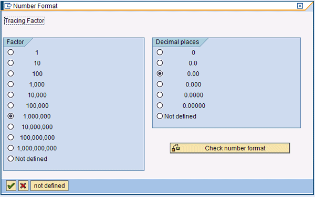Close the Number Format dialog
This screenshot has width=315, height=197.
point(300,6)
